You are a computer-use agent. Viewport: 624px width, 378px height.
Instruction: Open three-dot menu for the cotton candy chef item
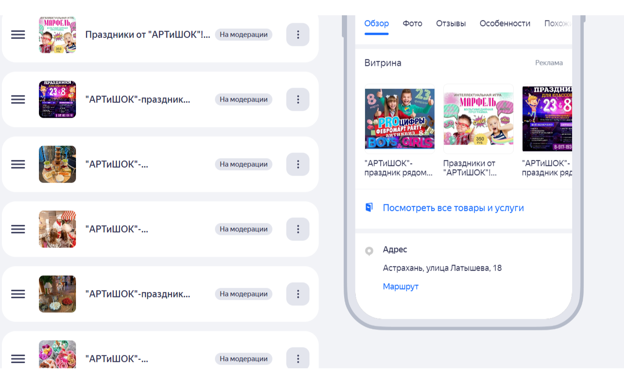click(297, 229)
